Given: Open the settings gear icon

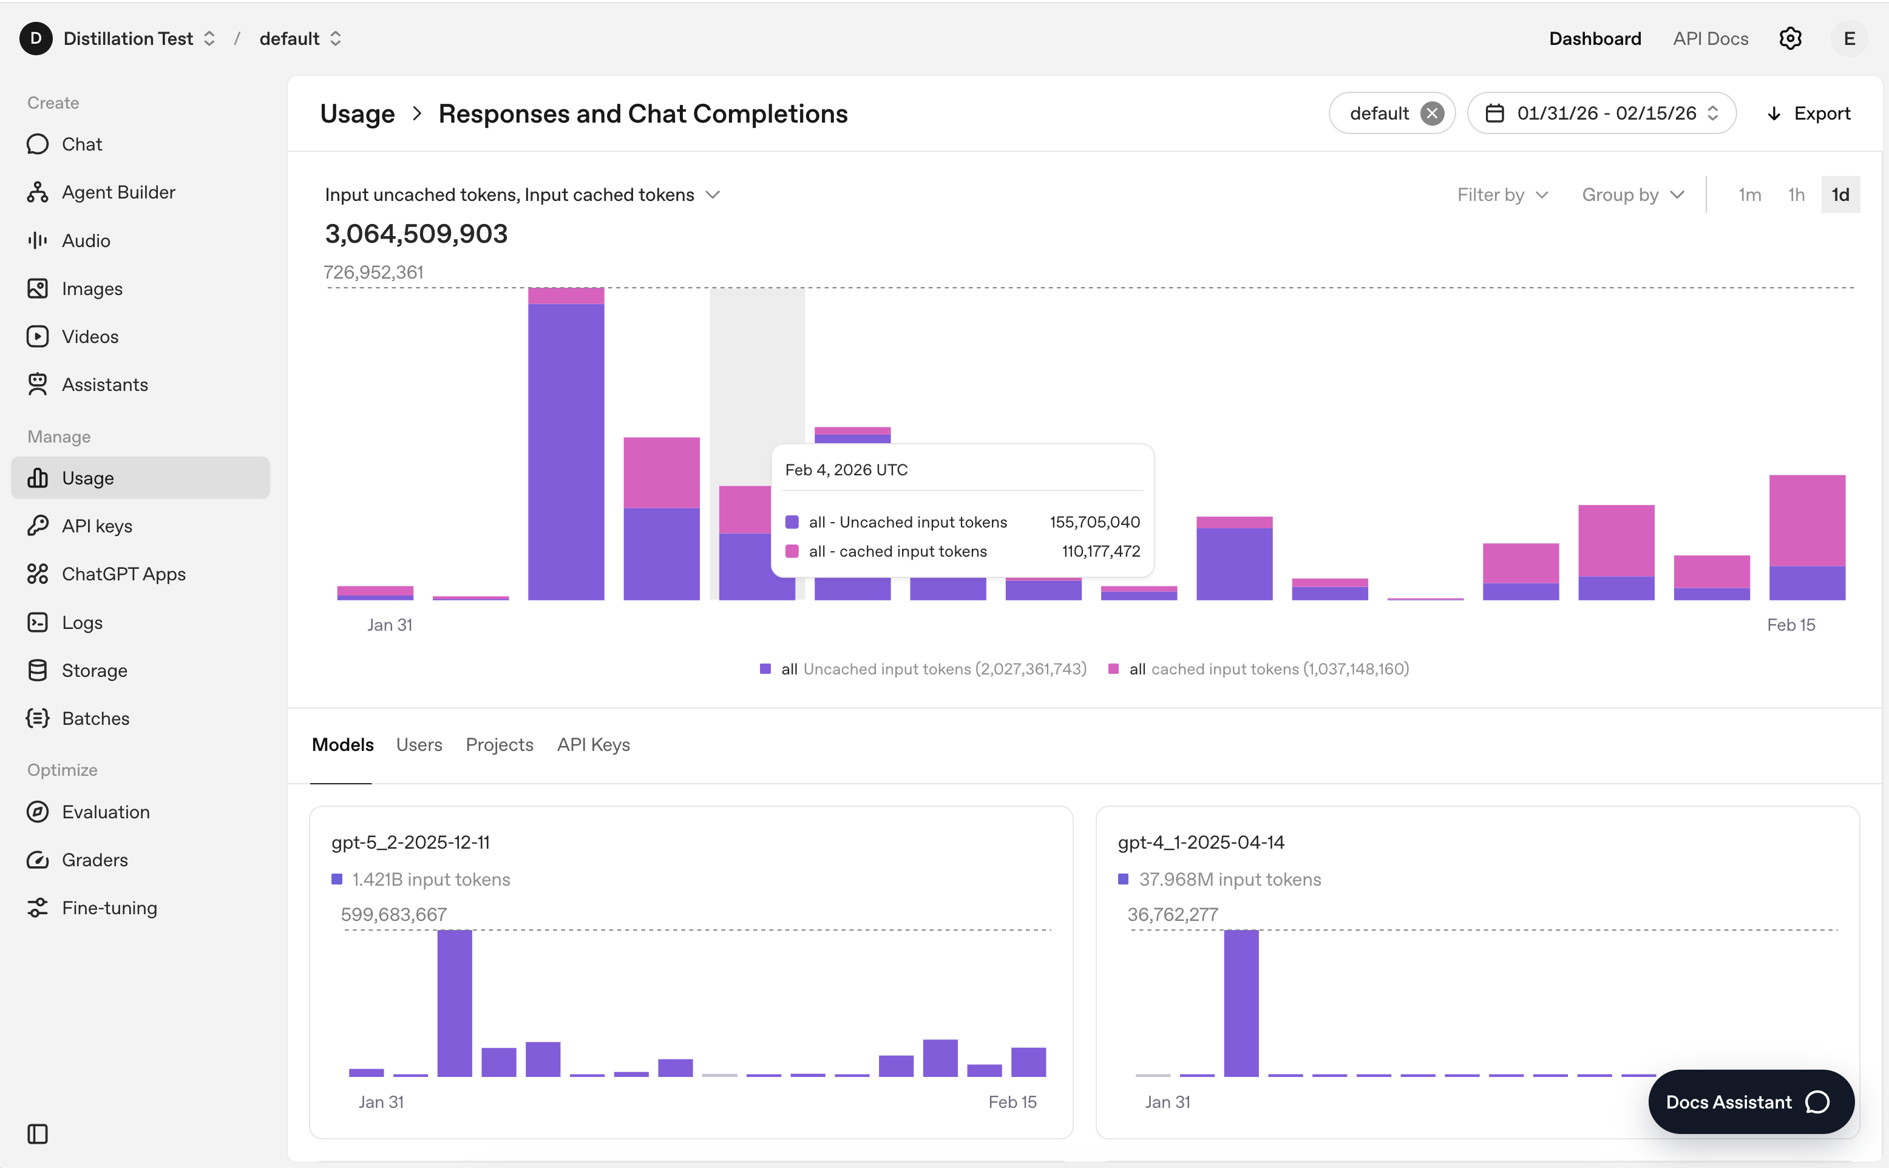Looking at the screenshot, I should pyautogui.click(x=1789, y=39).
